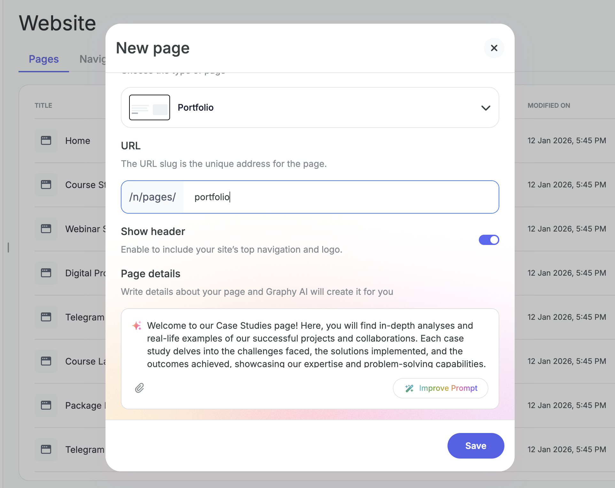Click the Save button
Screen dimensions: 615x488
[476, 446]
